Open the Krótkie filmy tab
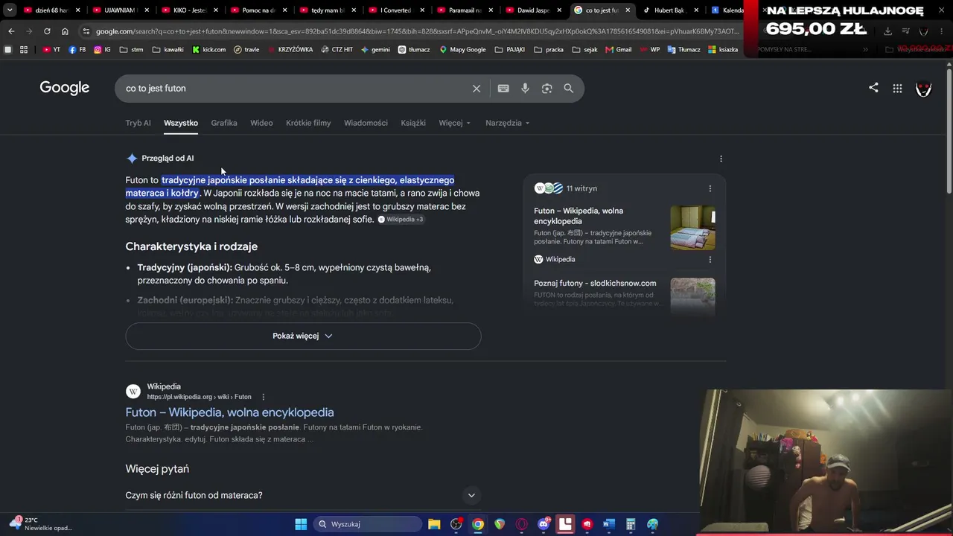The height and width of the screenshot is (536, 953). pyautogui.click(x=308, y=123)
